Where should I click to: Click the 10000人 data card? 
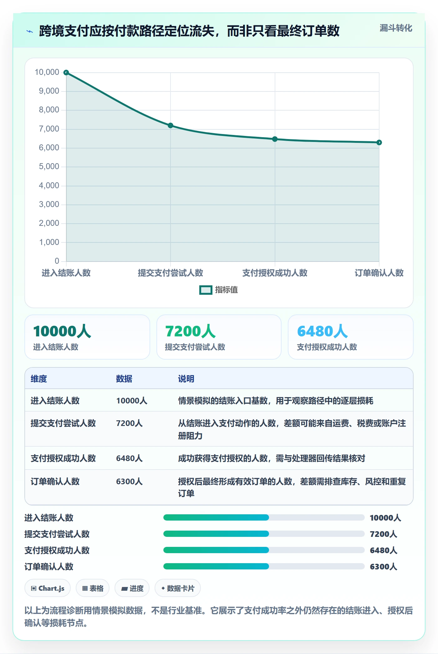(87, 337)
